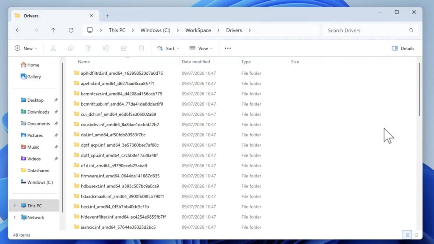This screenshot has height=244, width=434.
Task: Click the search magnifier icon
Action: (411, 30)
